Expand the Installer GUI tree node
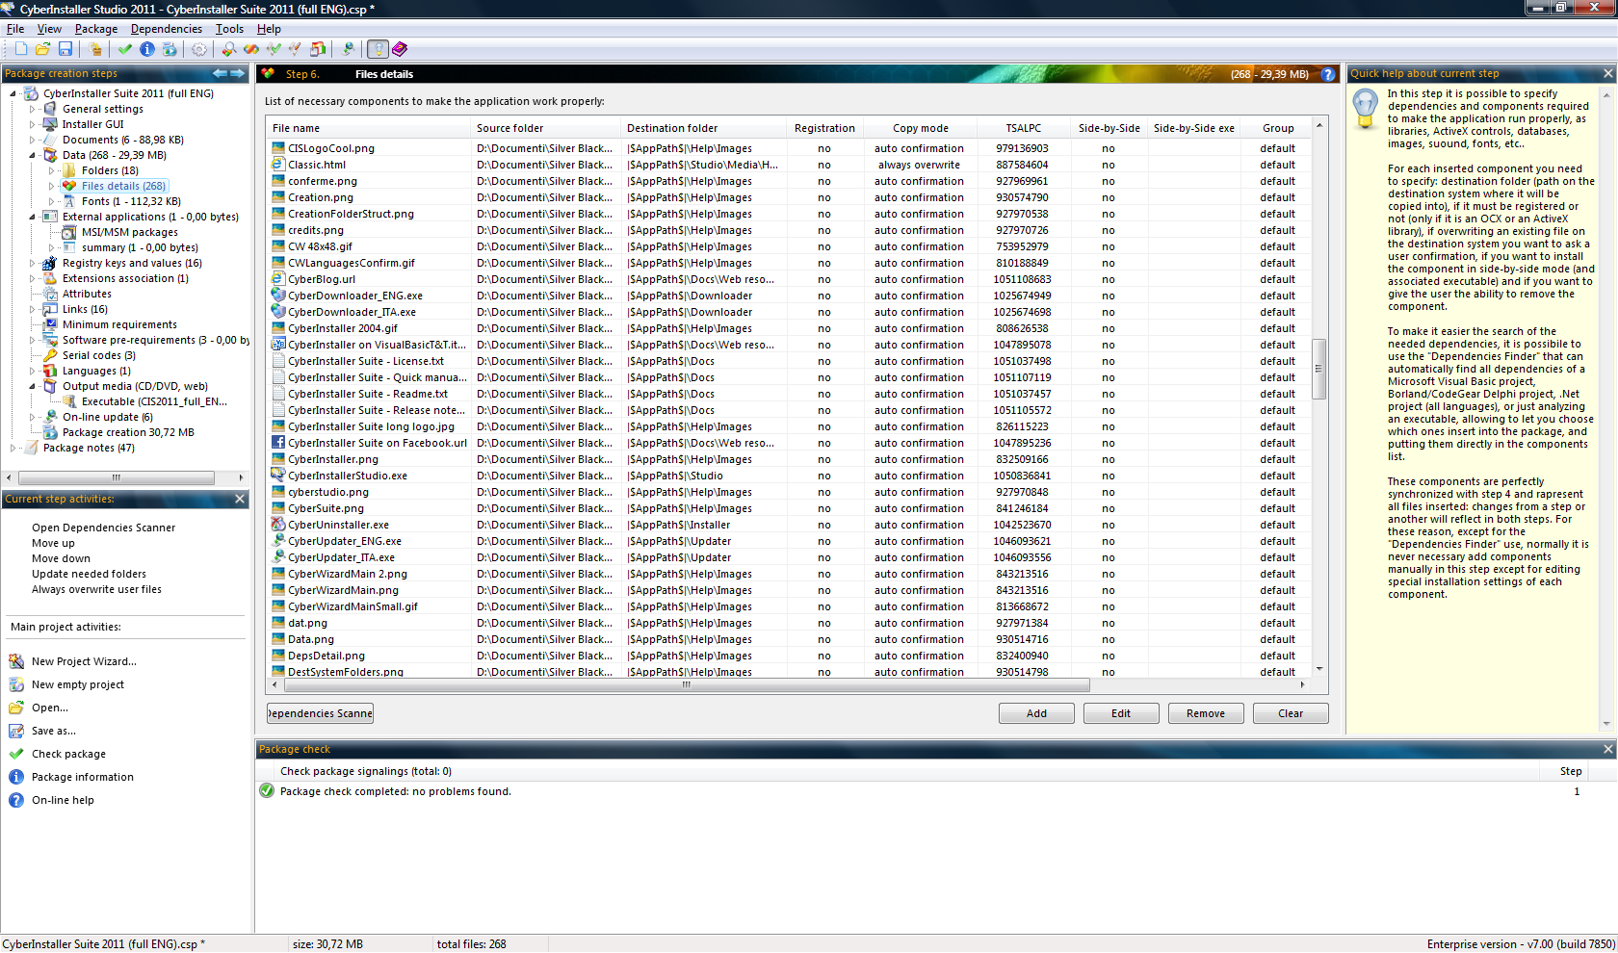Image resolution: width=1618 pixels, height=953 pixels. [32, 124]
